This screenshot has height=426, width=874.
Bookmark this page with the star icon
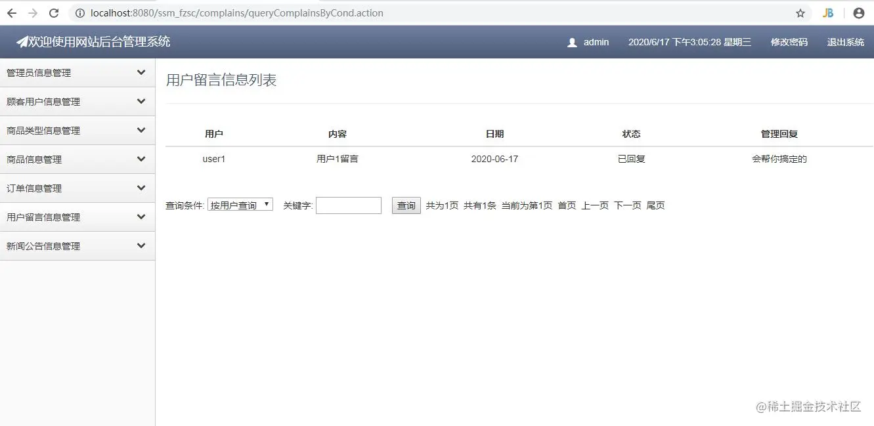pos(800,13)
